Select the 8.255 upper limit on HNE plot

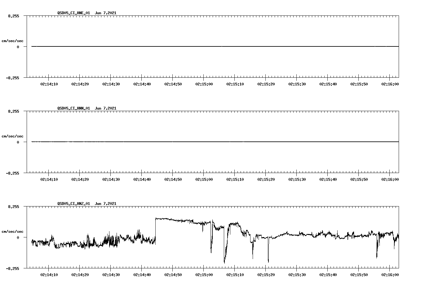pyautogui.click(x=14, y=16)
